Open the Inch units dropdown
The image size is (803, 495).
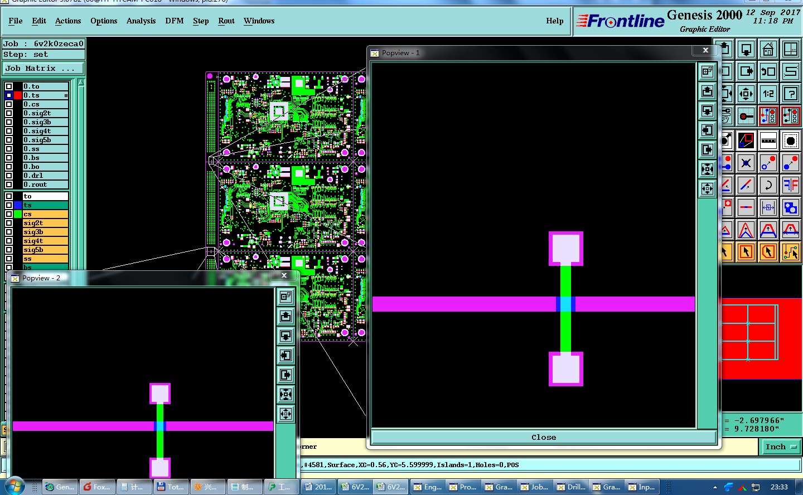(780, 447)
